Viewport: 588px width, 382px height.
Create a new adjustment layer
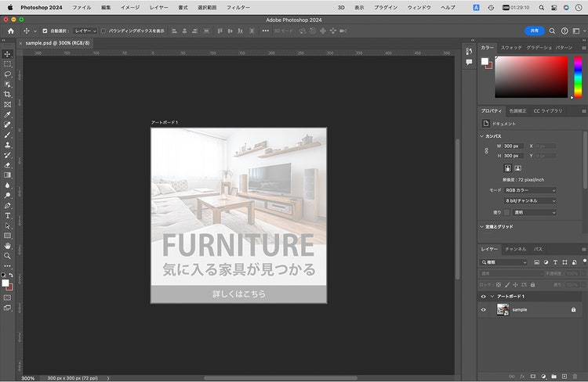[x=543, y=377]
